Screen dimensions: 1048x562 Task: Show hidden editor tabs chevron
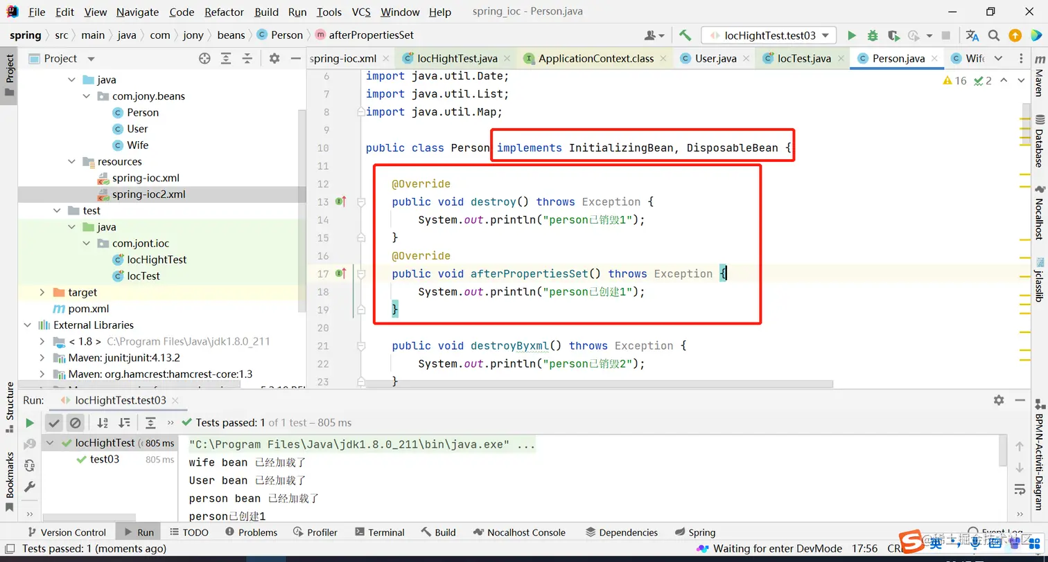pos(998,58)
